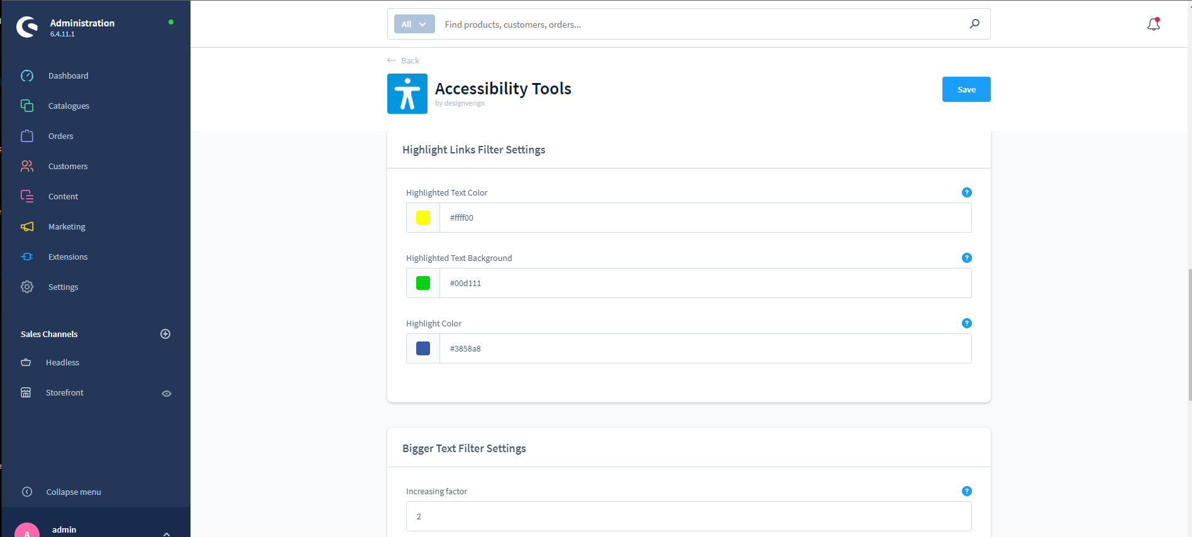Show help for Increasing factor
The image size is (1192, 537).
967,491
